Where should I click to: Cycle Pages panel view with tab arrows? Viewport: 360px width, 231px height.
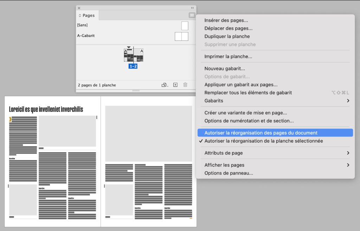pyautogui.click(x=80, y=16)
